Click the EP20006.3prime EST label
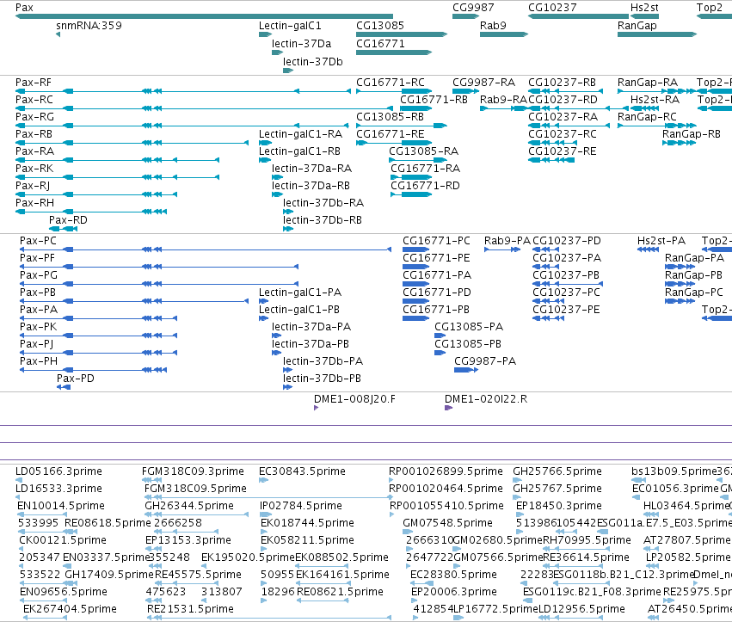 [454, 592]
